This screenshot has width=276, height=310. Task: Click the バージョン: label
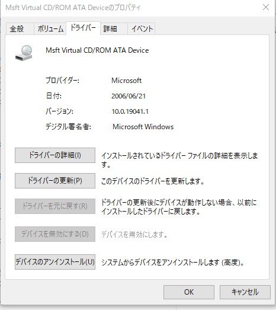tap(59, 111)
